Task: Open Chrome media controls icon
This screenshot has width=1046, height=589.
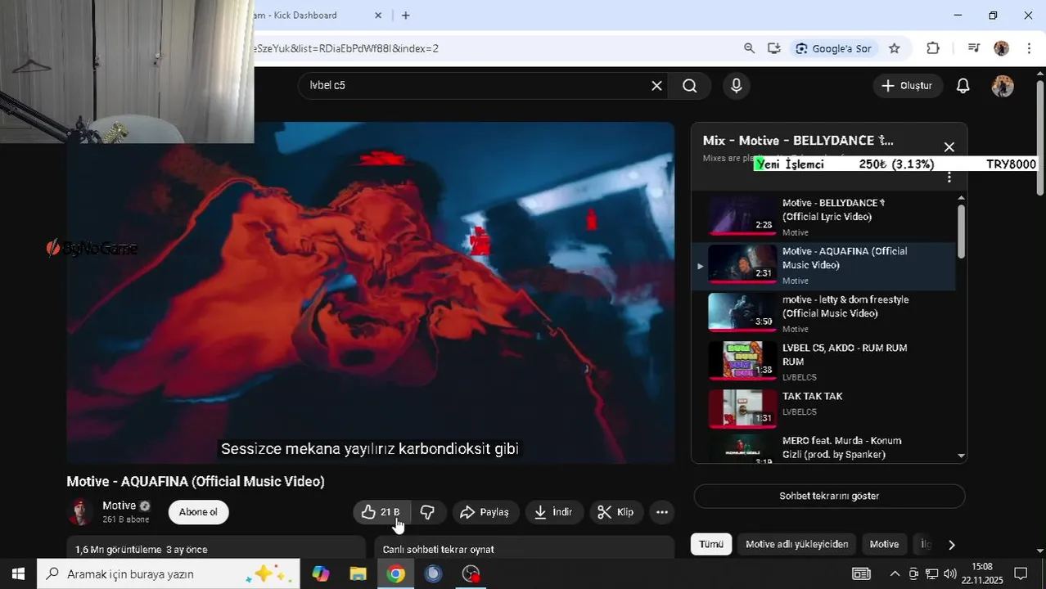Action: [973, 48]
